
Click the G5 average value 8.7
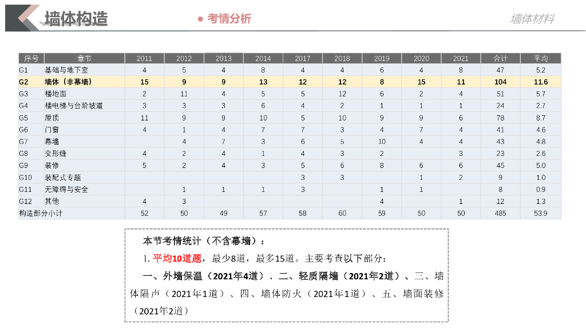(x=541, y=118)
